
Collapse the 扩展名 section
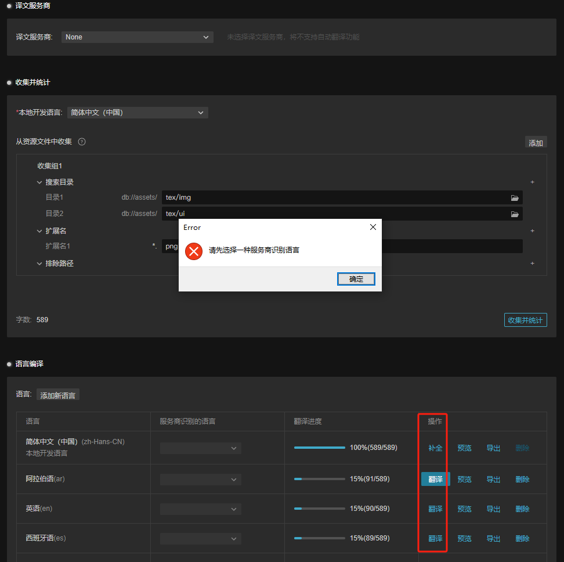(39, 231)
